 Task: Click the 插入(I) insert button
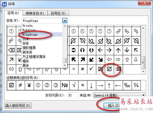[x=112, y=106]
